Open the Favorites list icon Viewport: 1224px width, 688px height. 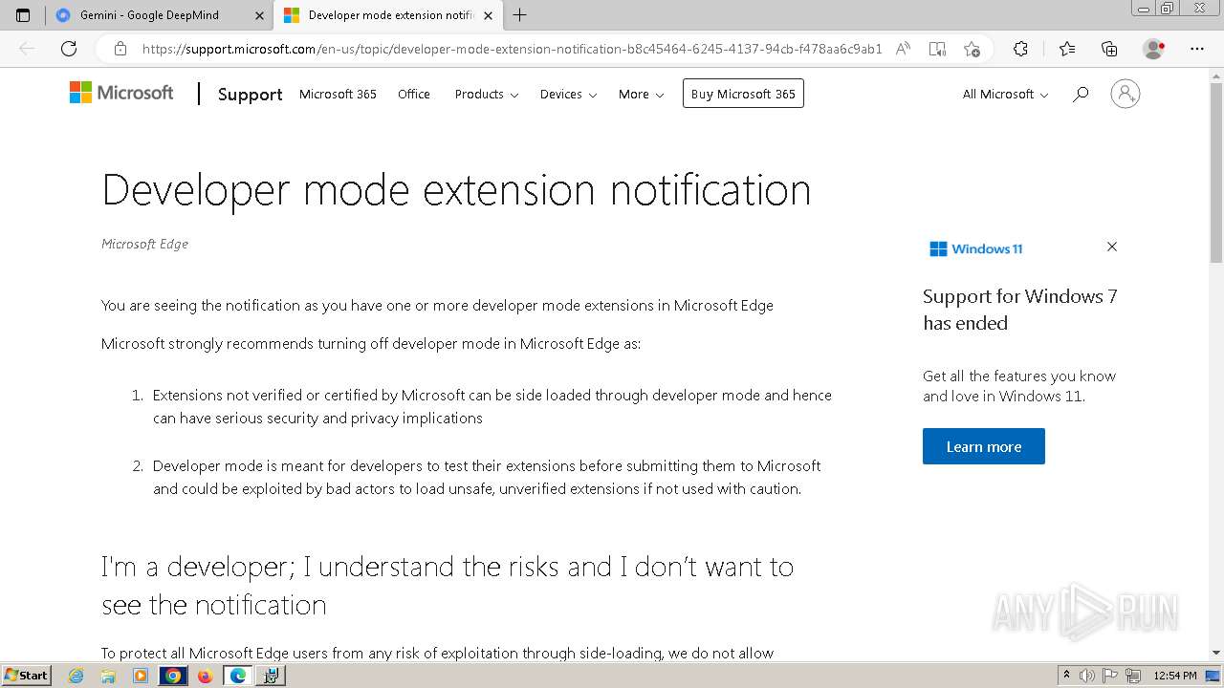1067,49
